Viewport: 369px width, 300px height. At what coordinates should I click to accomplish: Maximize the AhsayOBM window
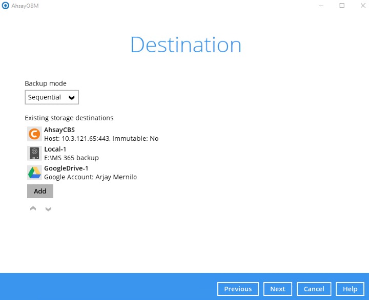click(342, 6)
